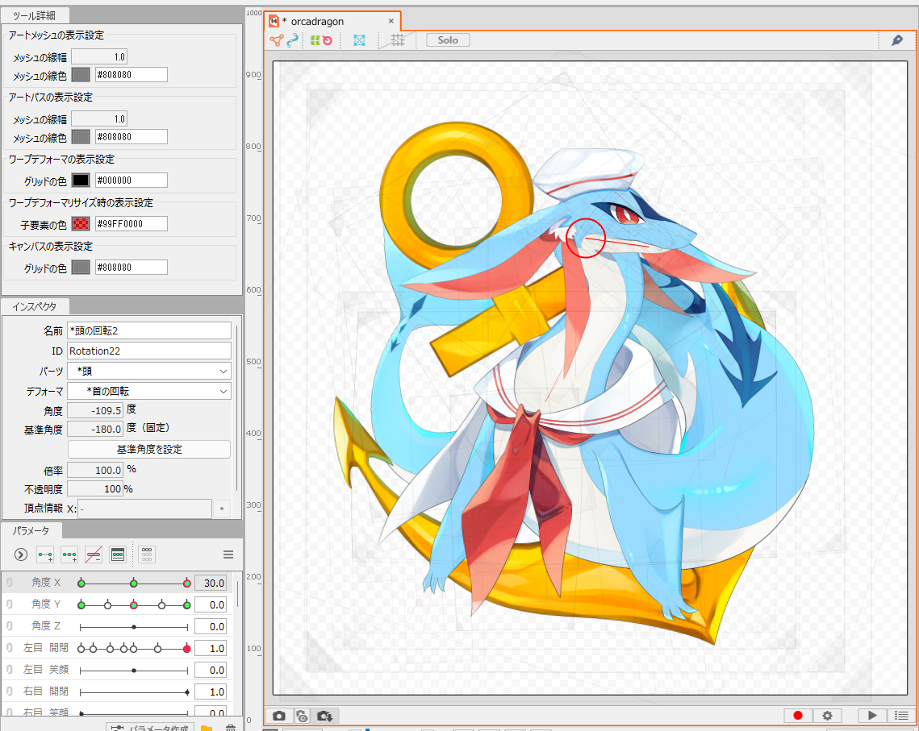Click delete key points icon

pyautogui.click(x=93, y=554)
